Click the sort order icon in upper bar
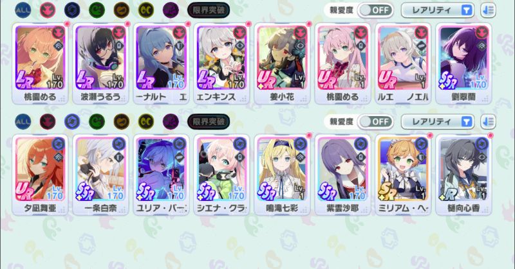 (488, 10)
